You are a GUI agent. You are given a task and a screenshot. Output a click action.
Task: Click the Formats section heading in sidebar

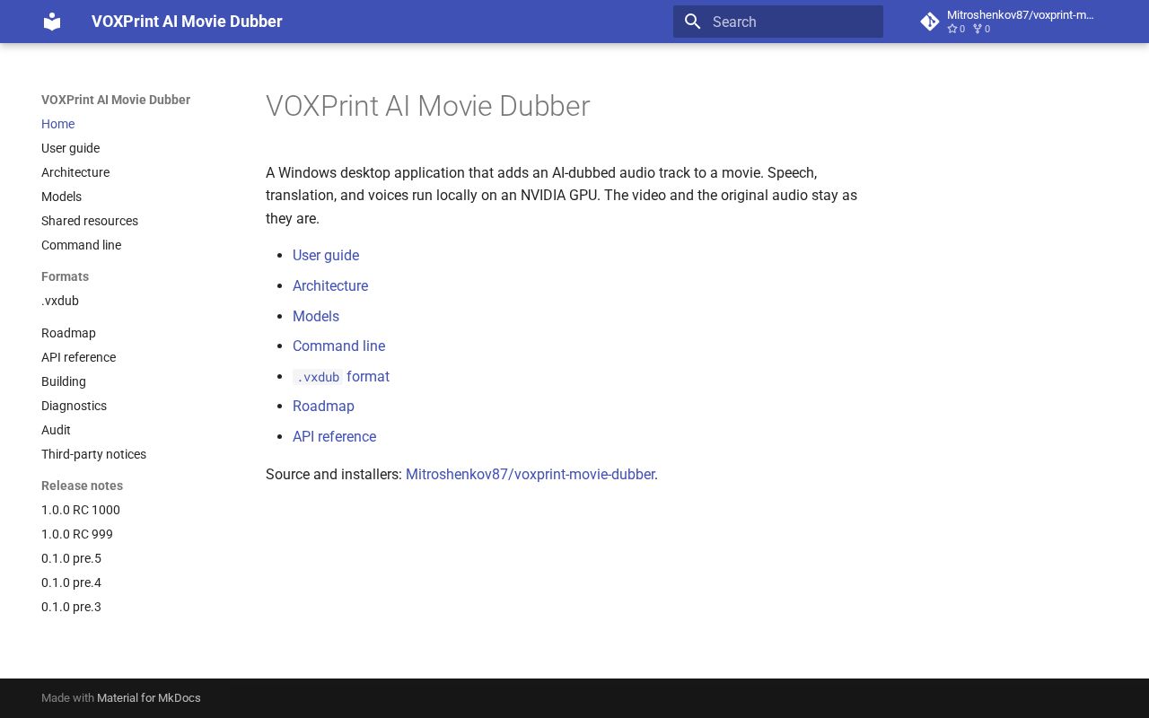tap(65, 276)
